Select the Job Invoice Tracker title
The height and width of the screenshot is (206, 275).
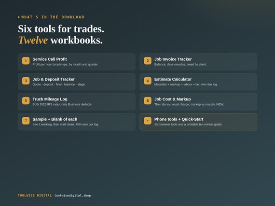click(x=173, y=59)
